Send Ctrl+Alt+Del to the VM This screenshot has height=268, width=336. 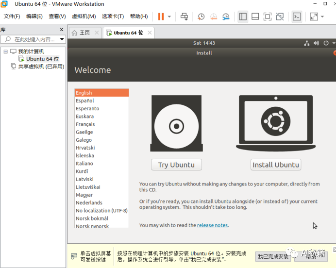point(184,17)
